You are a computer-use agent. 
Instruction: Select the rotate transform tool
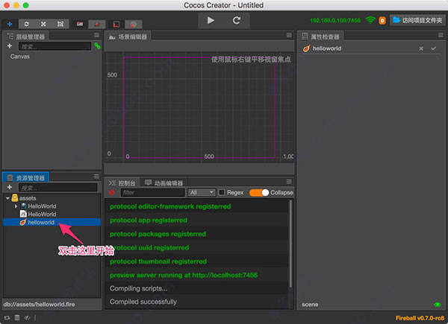28,24
